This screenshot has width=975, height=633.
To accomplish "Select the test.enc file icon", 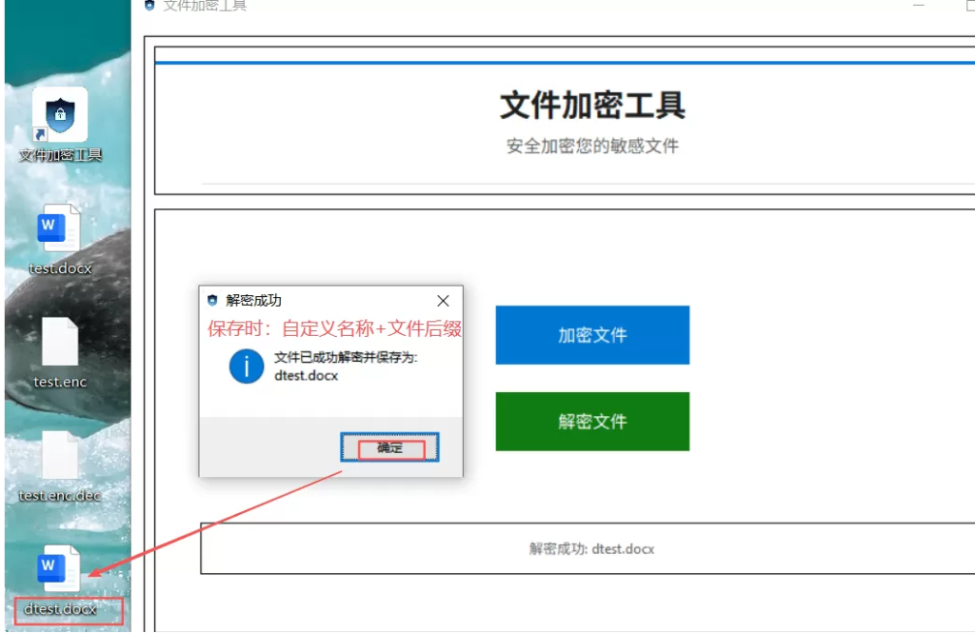I will [60, 342].
